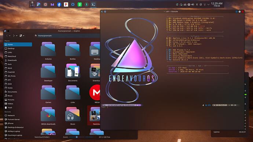This screenshot has width=253, height=142.
Task: Select the Games folder in Dolphin
Action: click(48, 94)
